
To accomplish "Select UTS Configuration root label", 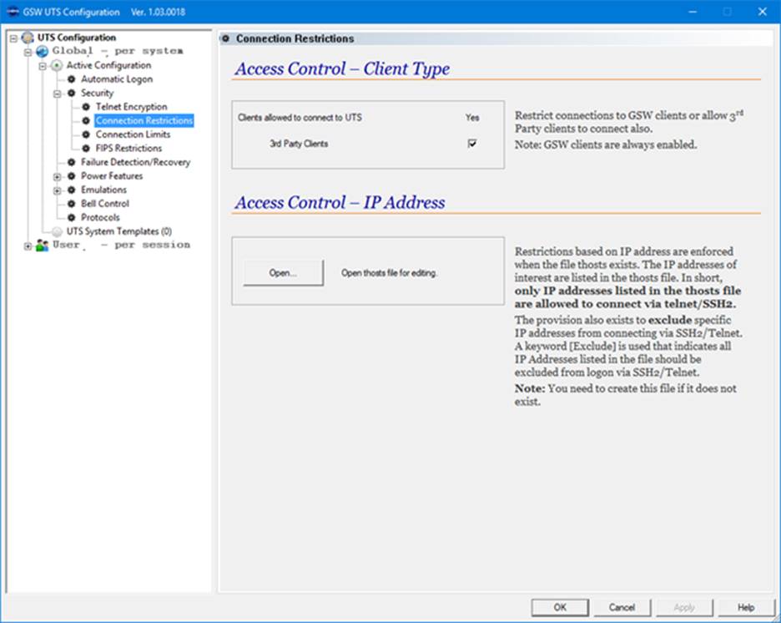I will click(76, 38).
